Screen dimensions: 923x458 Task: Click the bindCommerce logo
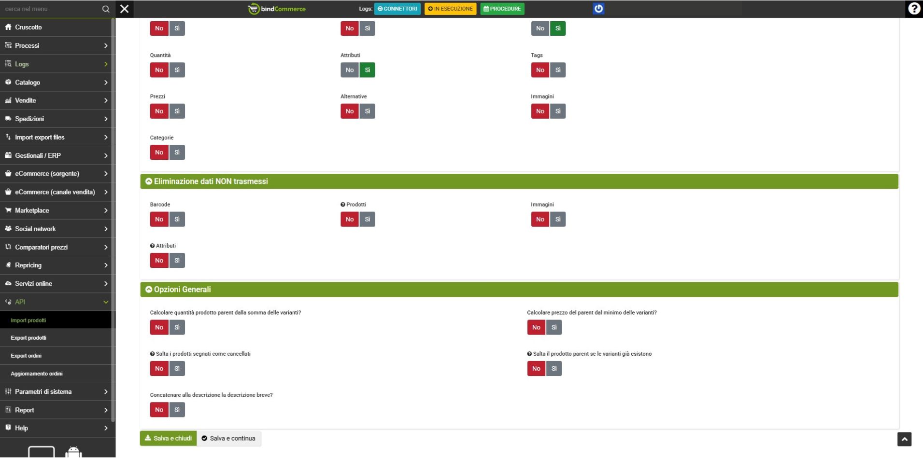(x=277, y=9)
